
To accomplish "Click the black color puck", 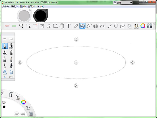I will coord(41,15).
